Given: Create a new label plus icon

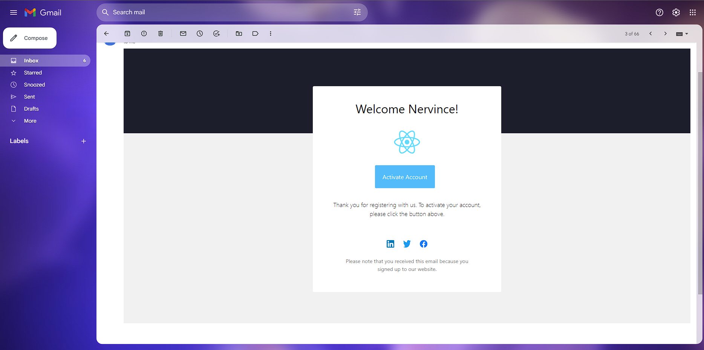Looking at the screenshot, I should click(84, 141).
